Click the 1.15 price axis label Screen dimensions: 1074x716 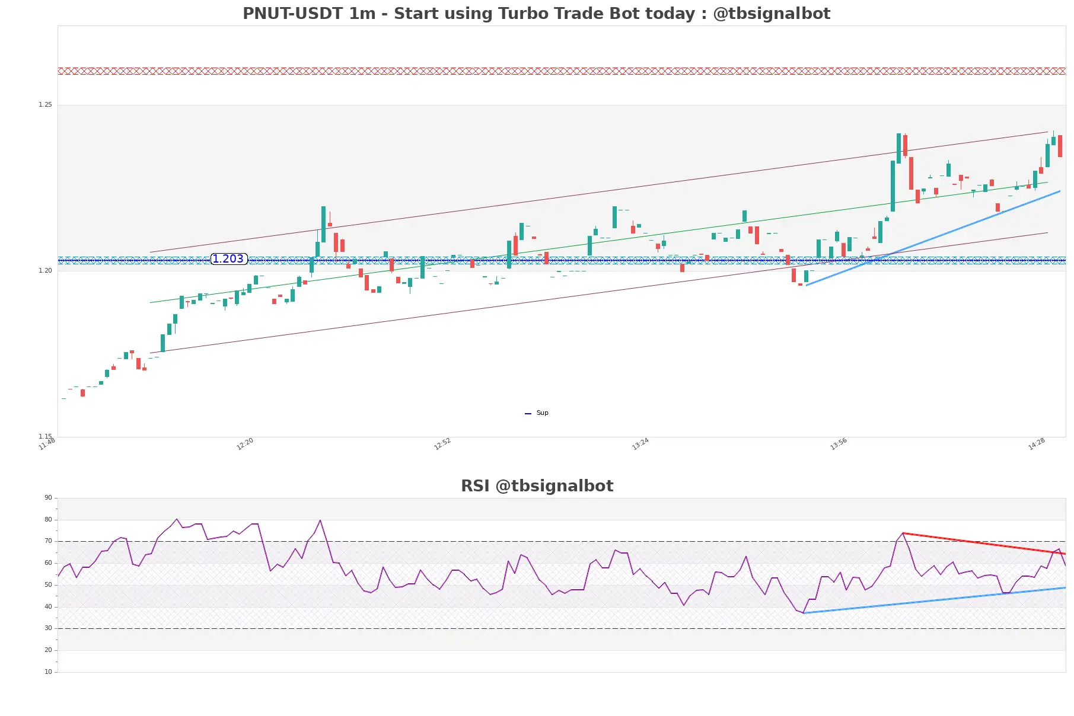[x=45, y=436]
